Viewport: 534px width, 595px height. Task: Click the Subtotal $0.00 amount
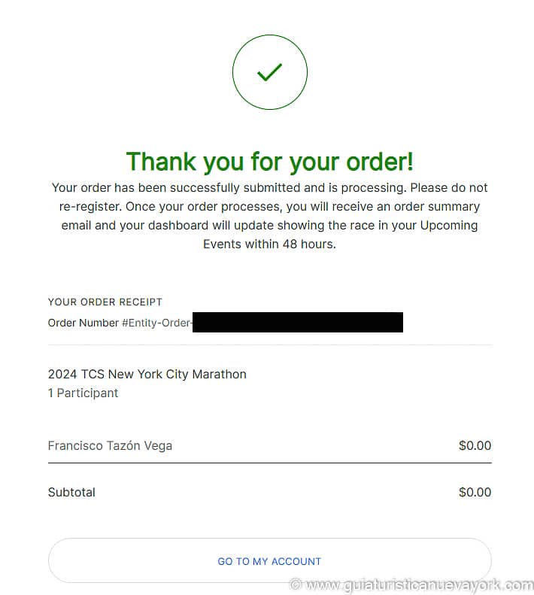tap(475, 493)
